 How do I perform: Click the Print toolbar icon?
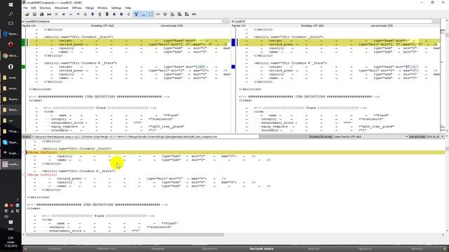(x=42, y=14)
